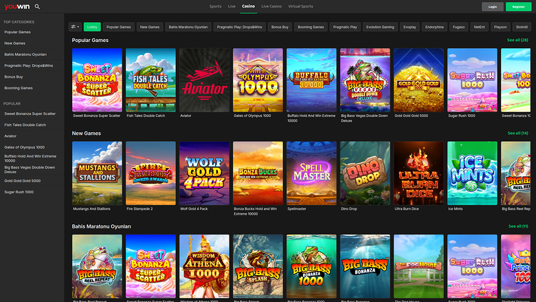Launch Gold Gold Gold 5000 thumbnail
Viewport: 536px width, 302px height.
pos(418,80)
